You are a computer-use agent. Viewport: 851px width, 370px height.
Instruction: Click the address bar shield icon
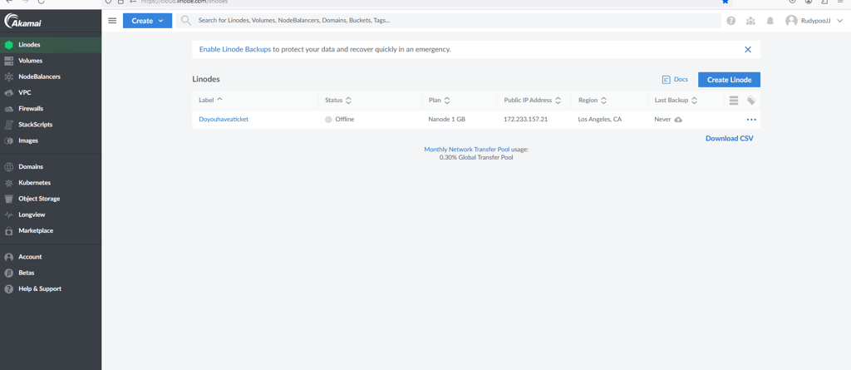click(x=108, y=2)
